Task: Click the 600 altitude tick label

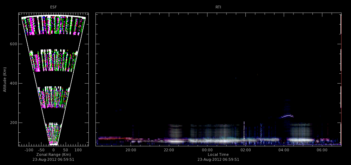Action: tap(13, 44)
